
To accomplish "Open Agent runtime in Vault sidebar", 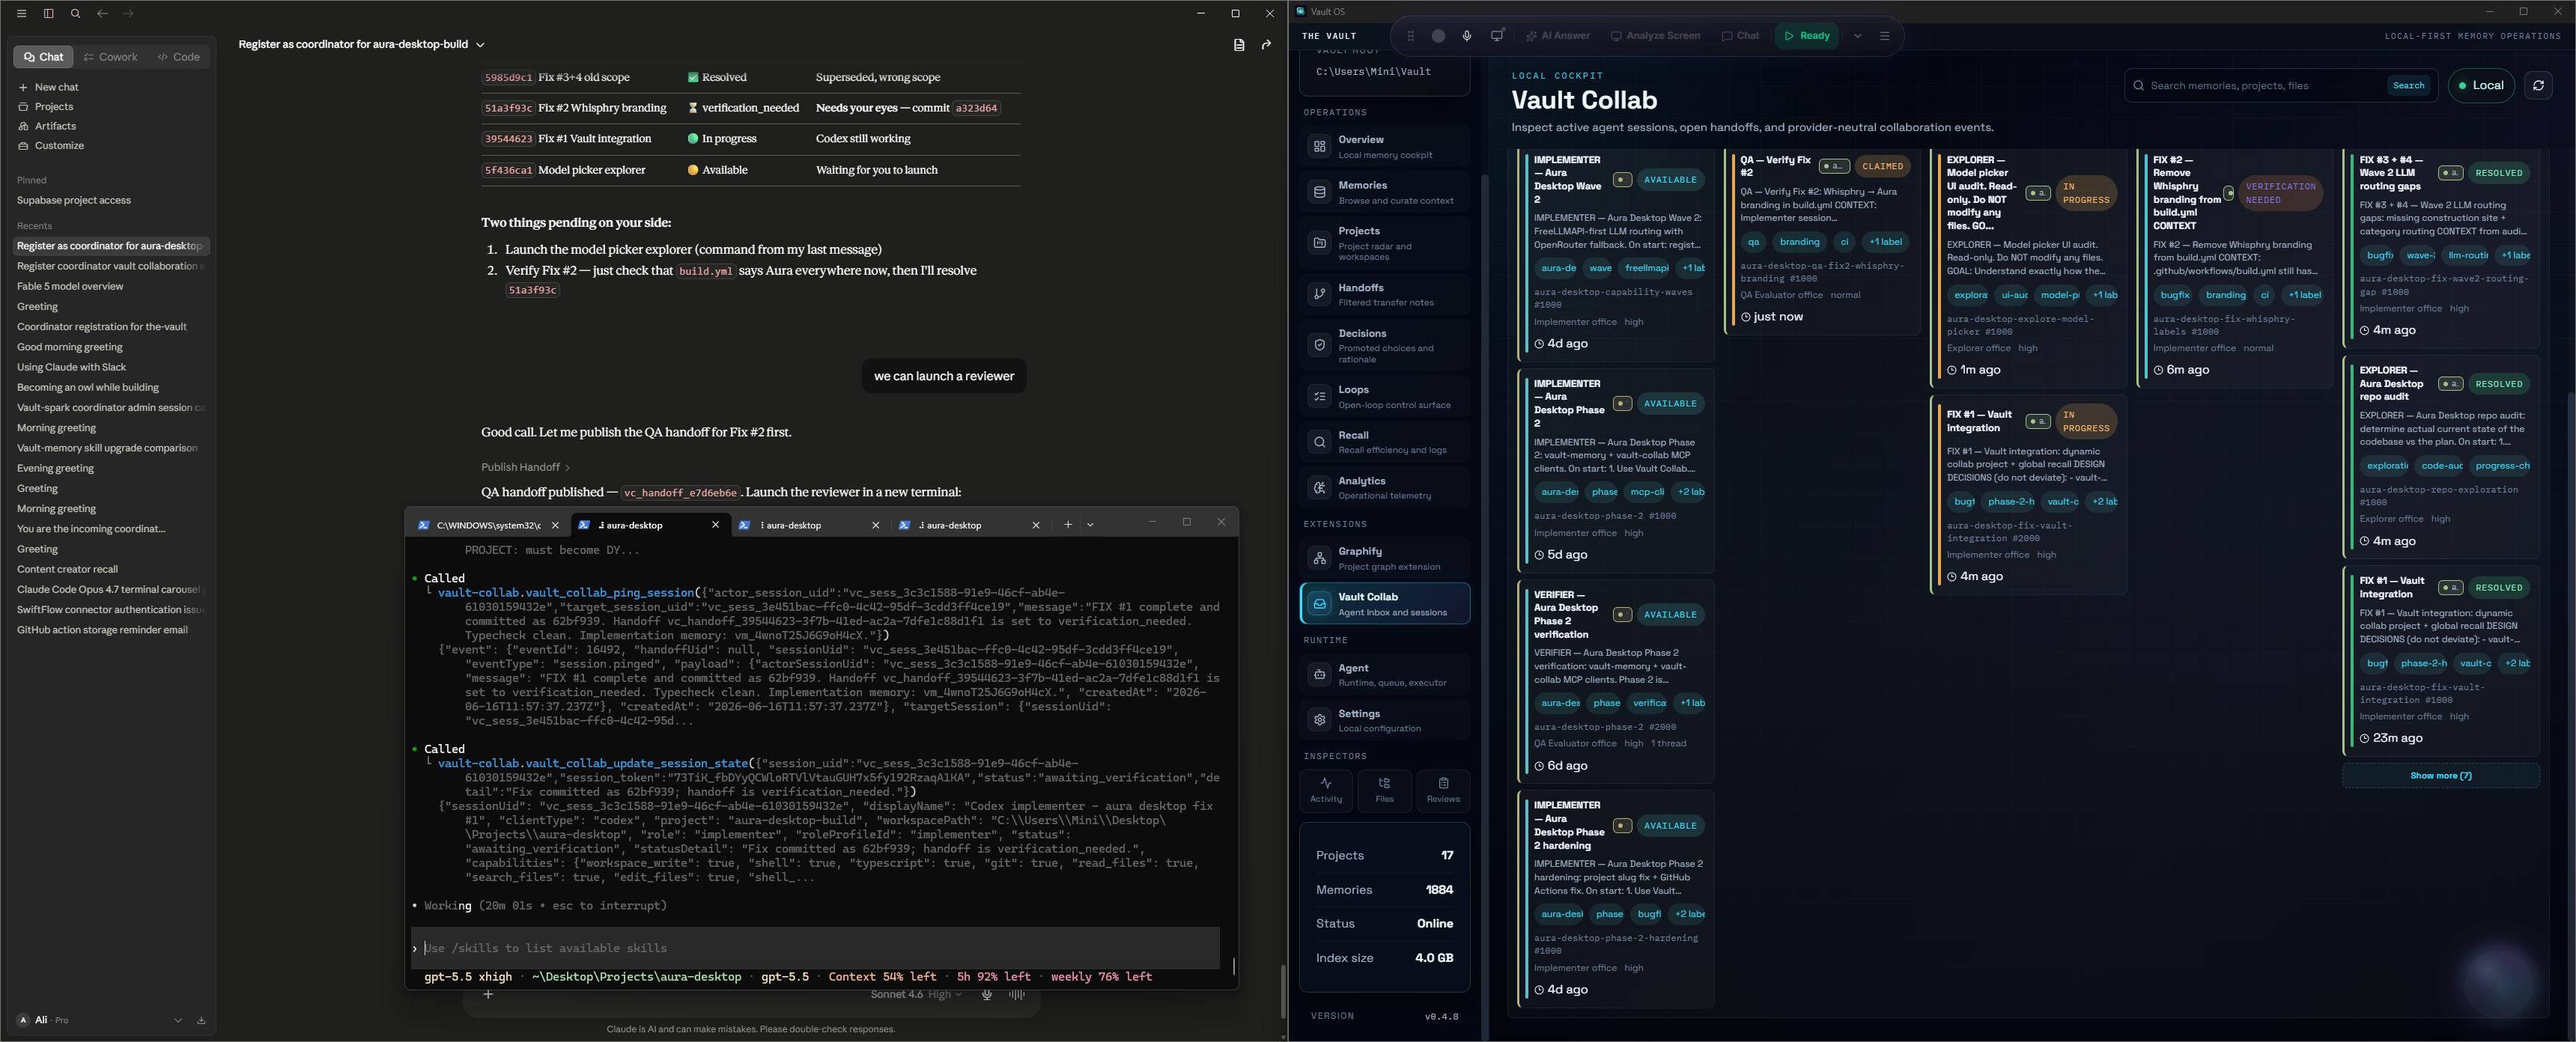I will [x=1385, y=674].
